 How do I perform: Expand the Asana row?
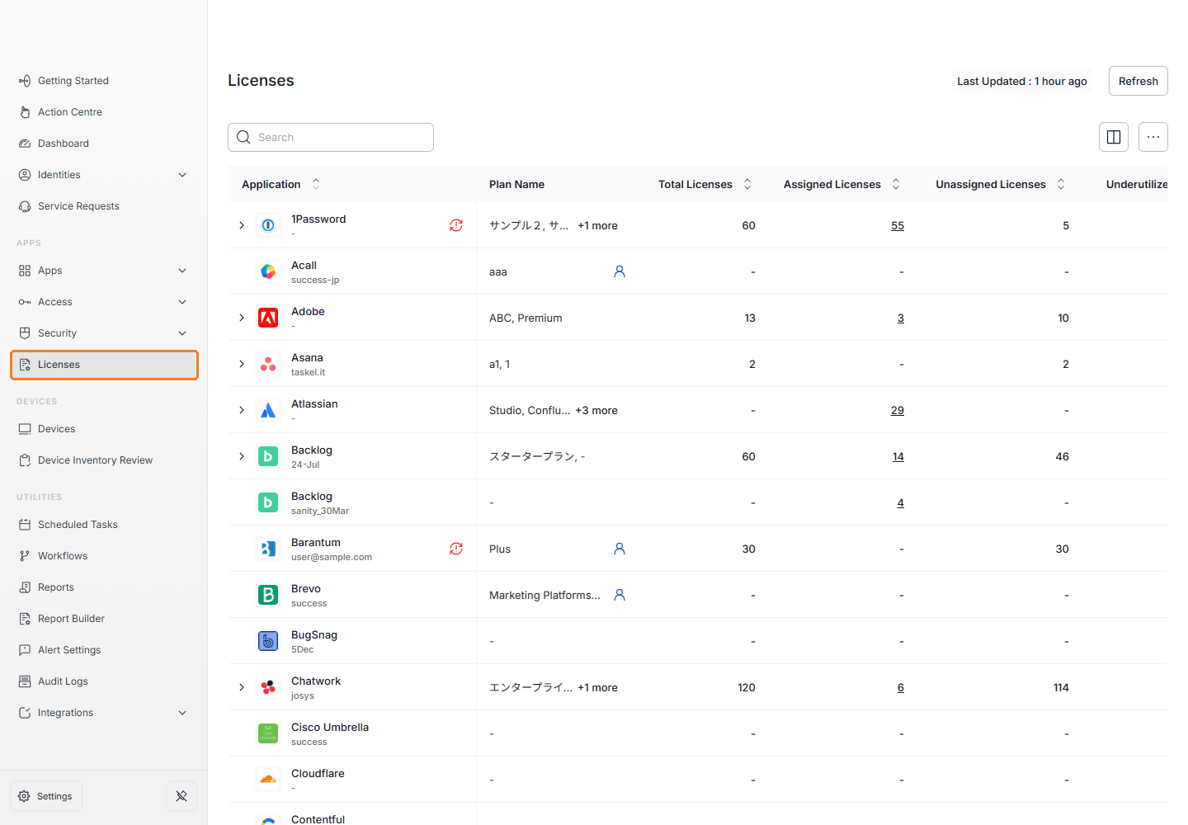tap(242, 364)
